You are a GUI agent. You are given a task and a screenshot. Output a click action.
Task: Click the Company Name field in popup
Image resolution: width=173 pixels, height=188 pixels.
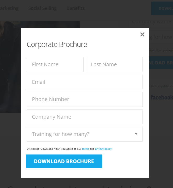(x=85, y=117)
